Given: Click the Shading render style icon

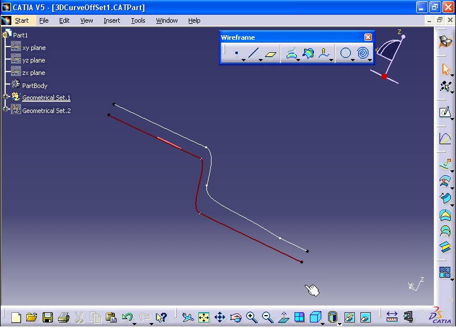Looking at the screenshot, I should pos(332,317).
